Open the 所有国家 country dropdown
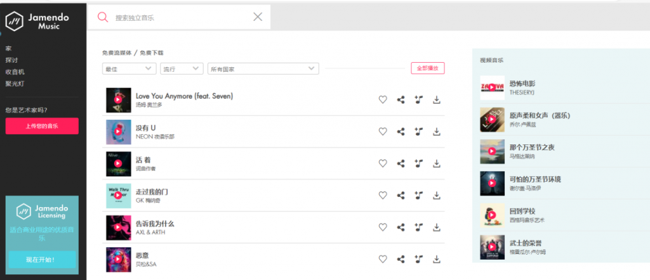 point(263,68)
